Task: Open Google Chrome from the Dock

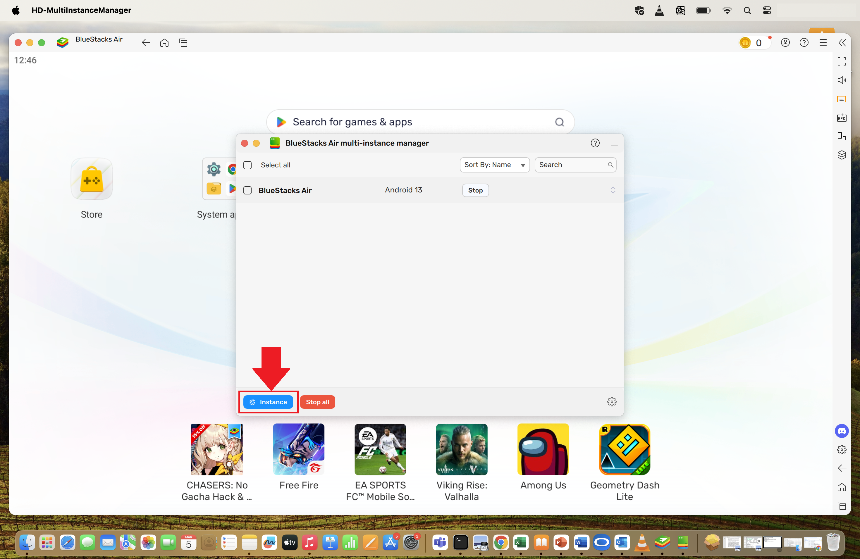Action: pyautogui.click(x=501, y=542)
